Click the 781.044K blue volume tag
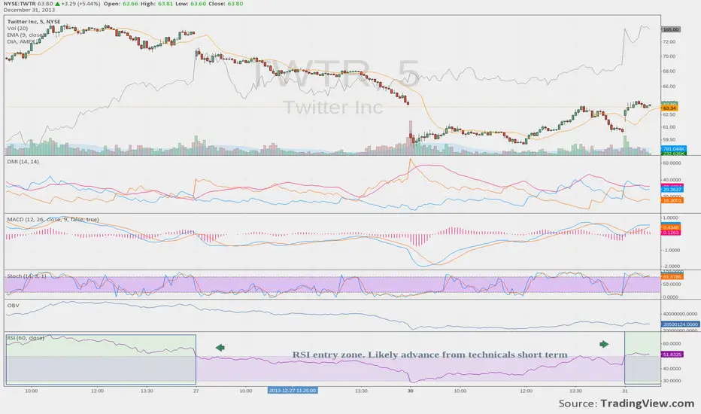This screenshot has width=701, height=414. tap(674, 148)
